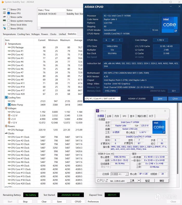Enable the Stress CPU checkbox
This screenshot has width=182, height=205.
coord(9,9)
